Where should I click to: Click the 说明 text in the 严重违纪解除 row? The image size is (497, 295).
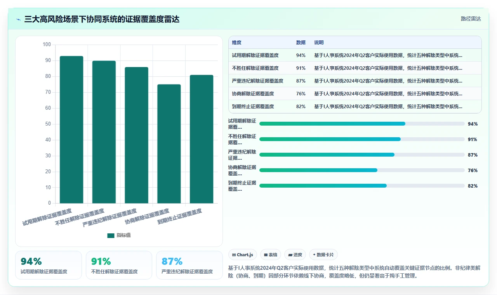point(388,81)
